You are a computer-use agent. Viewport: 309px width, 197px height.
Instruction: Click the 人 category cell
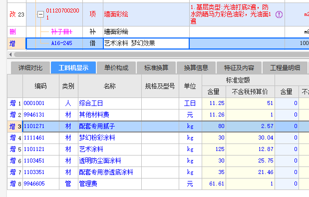click(68, 103)
